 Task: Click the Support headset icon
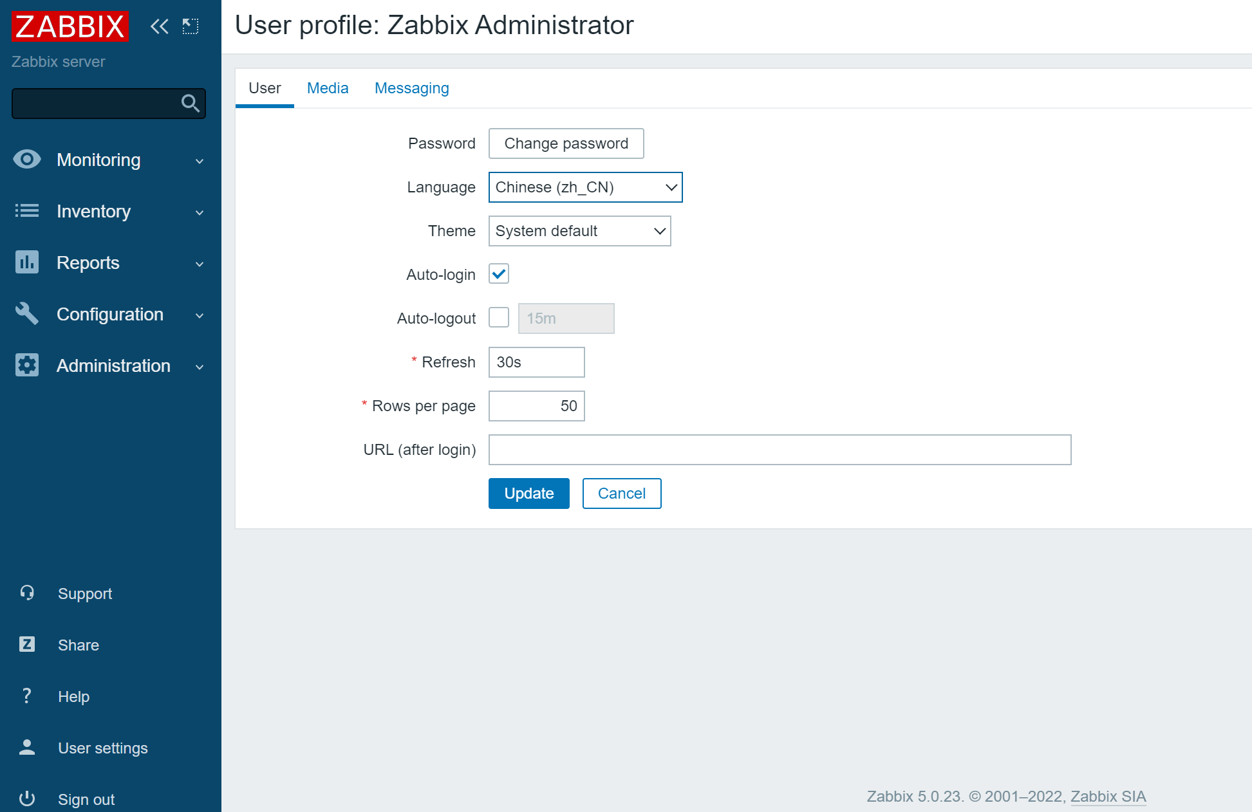coord(27,593)
